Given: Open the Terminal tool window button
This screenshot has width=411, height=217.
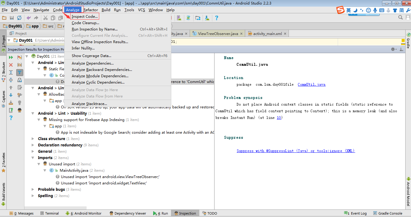Looking at the screenshot, I should [49, 213].
